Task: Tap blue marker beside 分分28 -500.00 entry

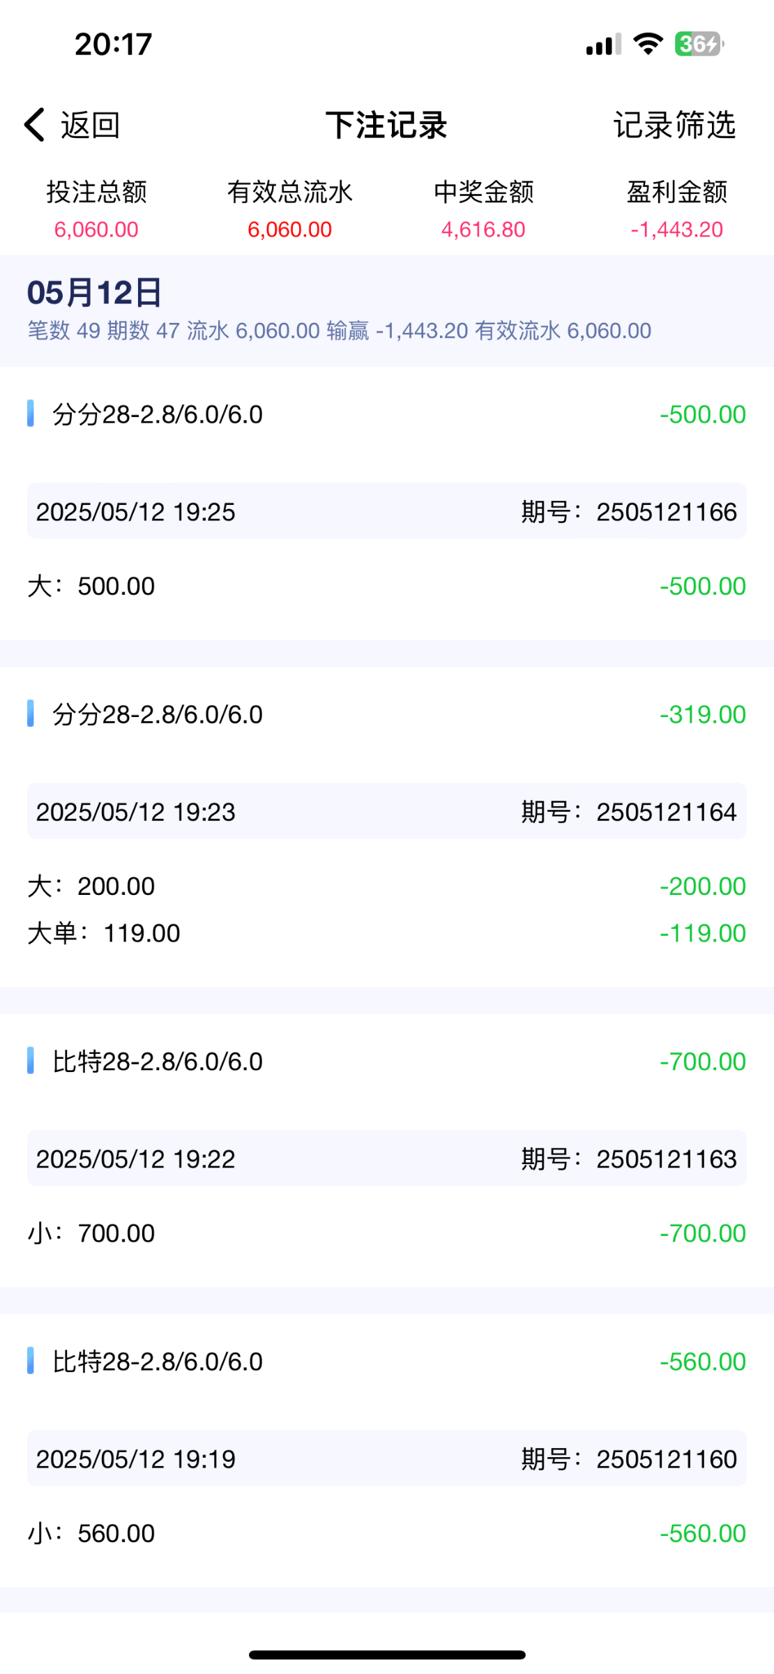Action: pos(31,413)
